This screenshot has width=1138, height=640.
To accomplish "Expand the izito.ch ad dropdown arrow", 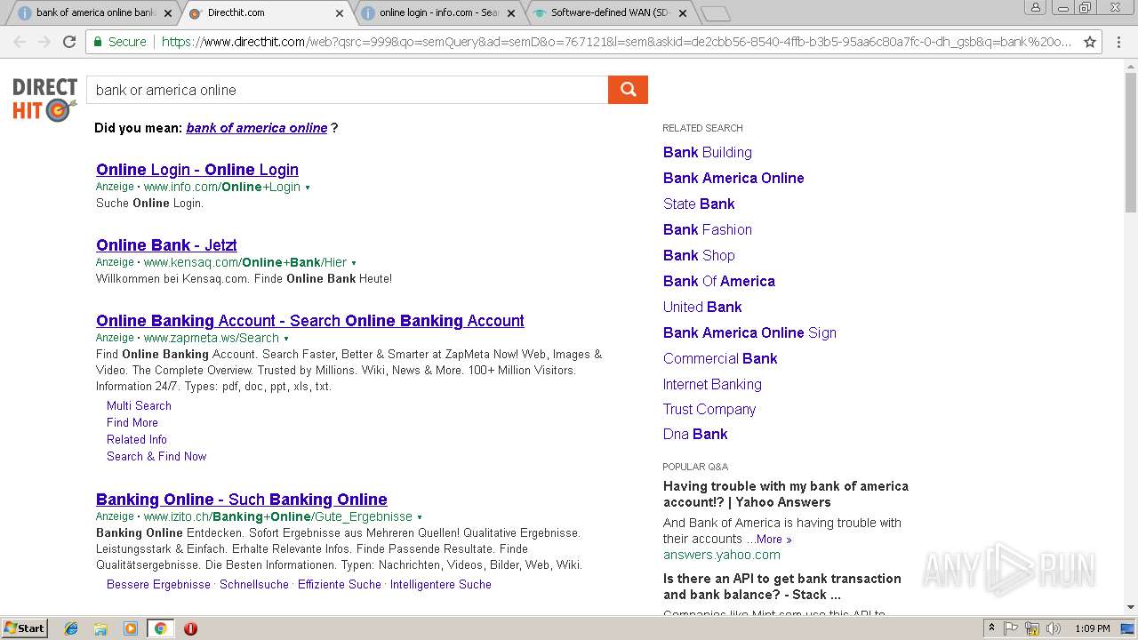I will pyautogui.click(x=420, y=517).
